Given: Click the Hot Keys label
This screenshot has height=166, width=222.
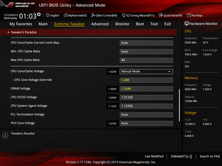Looking at the screenshot, I should (197, 15).
